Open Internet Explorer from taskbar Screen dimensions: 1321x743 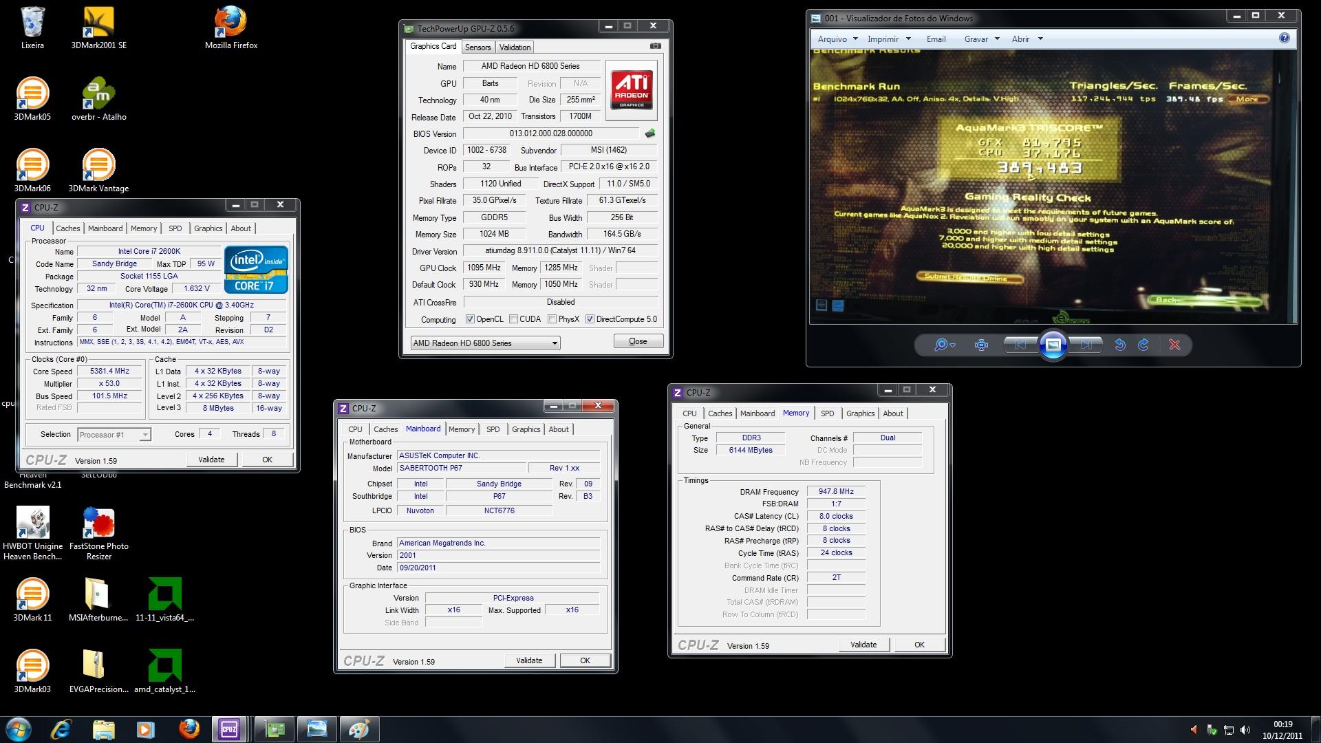pyautogui.click(x=61, y=729)
